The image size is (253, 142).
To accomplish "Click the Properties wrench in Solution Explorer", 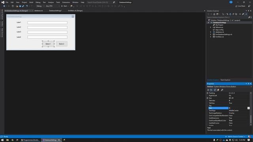I will (243, 14).
